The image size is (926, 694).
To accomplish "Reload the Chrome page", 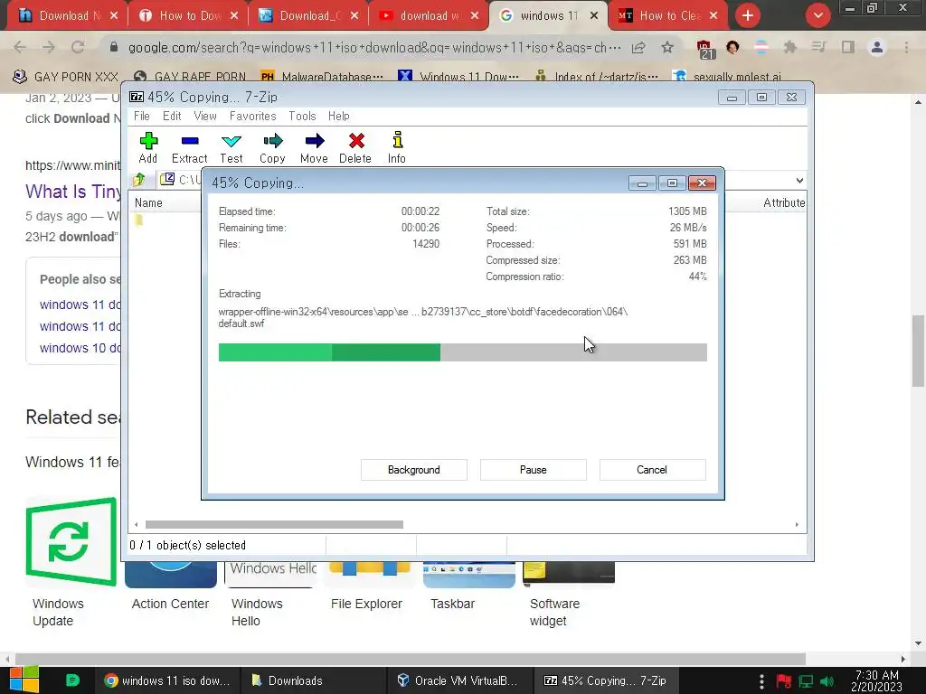I will click(x=78, y=47).
